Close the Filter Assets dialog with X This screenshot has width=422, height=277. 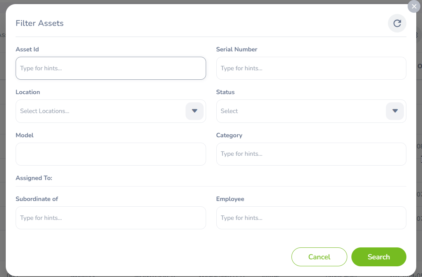pyautogui.click(x=414, y=7)
